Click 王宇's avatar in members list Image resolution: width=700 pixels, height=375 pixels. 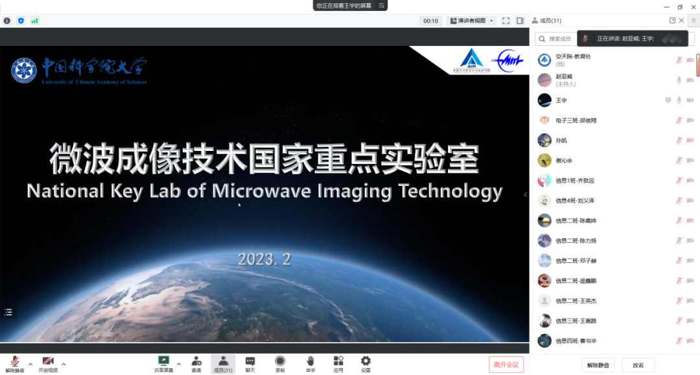(x=544, y=100)
